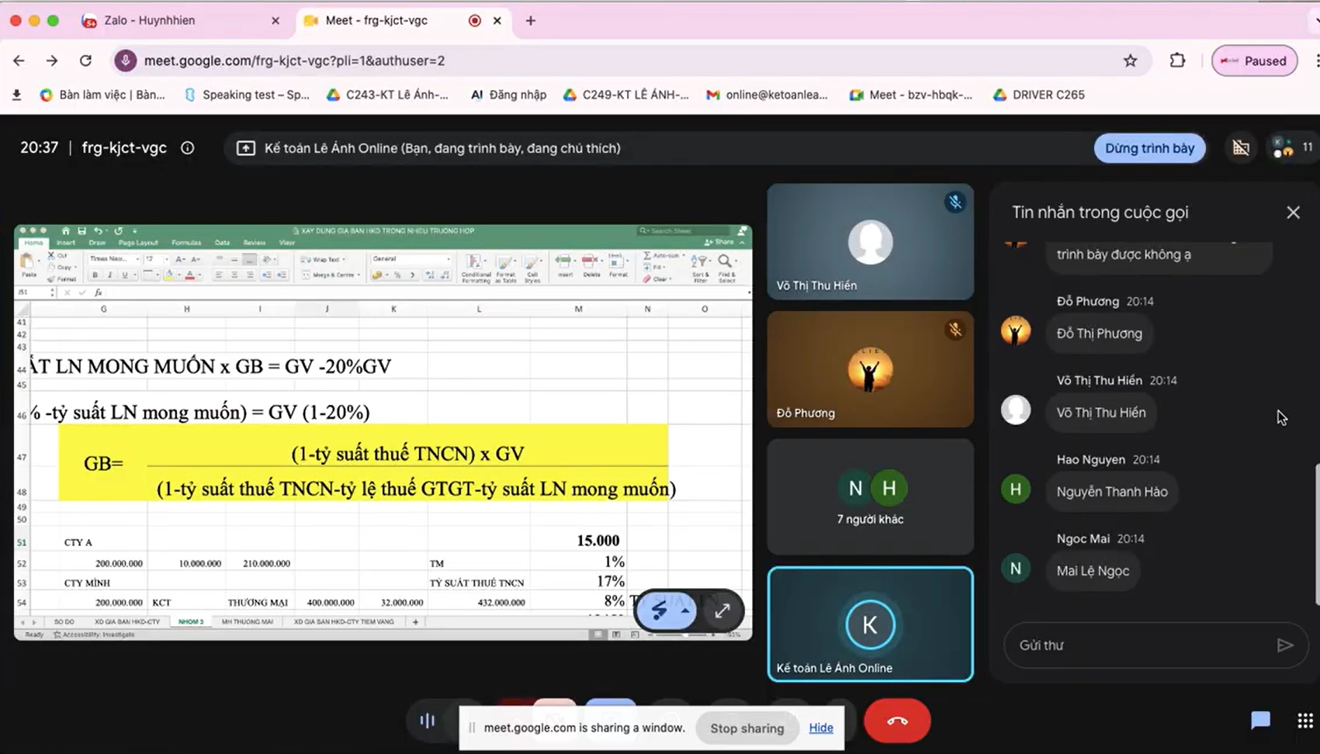The width and height of the screenshot is (1320, 754).
Task: Open the Bàn làm việc bookmark
Action: click(102, 95)
